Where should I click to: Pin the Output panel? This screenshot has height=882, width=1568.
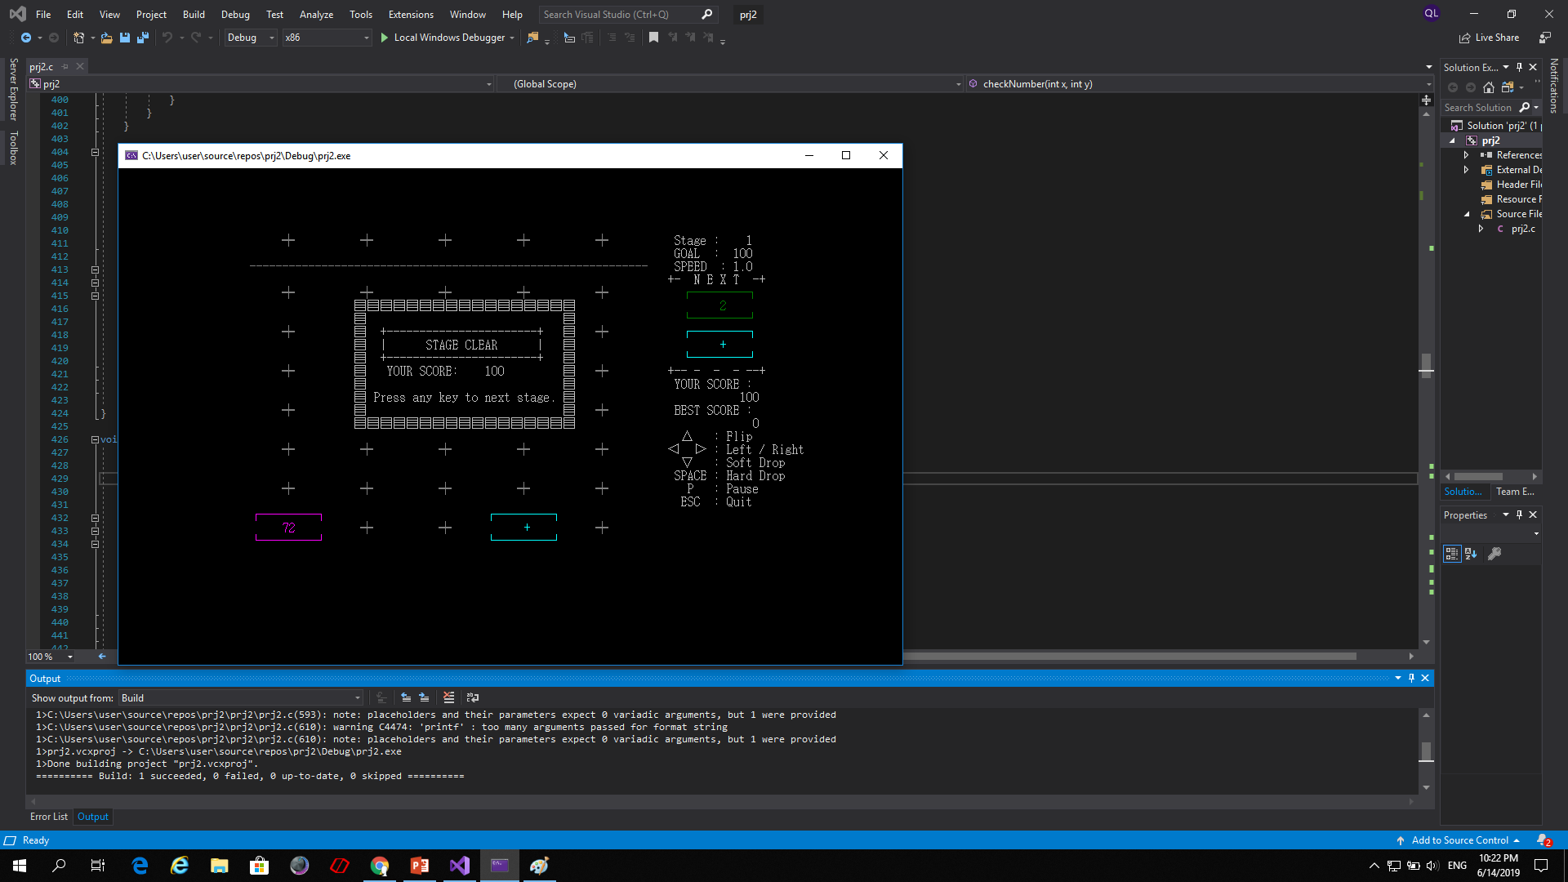coord(1411,678)
